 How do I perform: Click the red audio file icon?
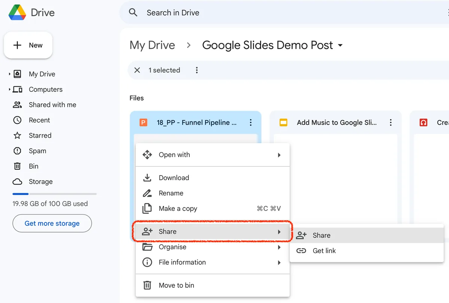[424, 122]
